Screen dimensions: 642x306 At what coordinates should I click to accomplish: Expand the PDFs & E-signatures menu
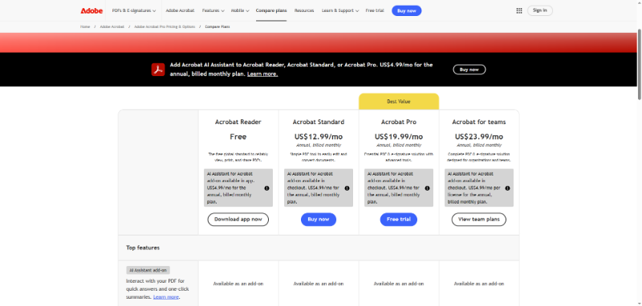(x=134, y=10)
